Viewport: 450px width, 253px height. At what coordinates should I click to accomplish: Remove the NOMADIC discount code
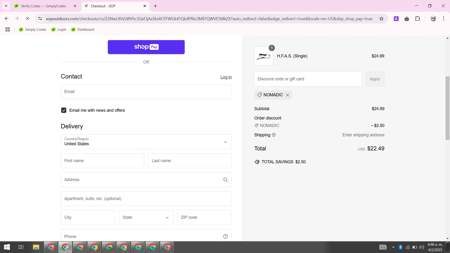click(x=287, y=95)
